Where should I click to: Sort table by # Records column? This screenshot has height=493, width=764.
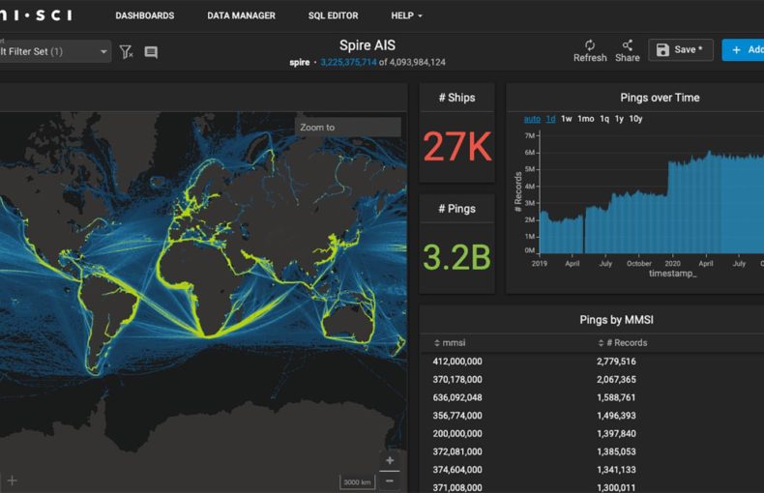click(622, 343)
